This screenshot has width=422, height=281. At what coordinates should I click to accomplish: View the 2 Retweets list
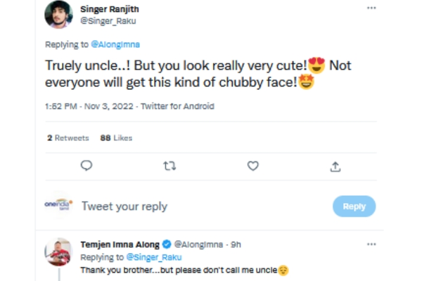[68, 138]
